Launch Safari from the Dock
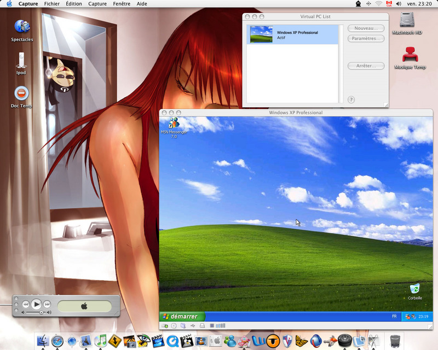438x350 pixels. (57, 341)
